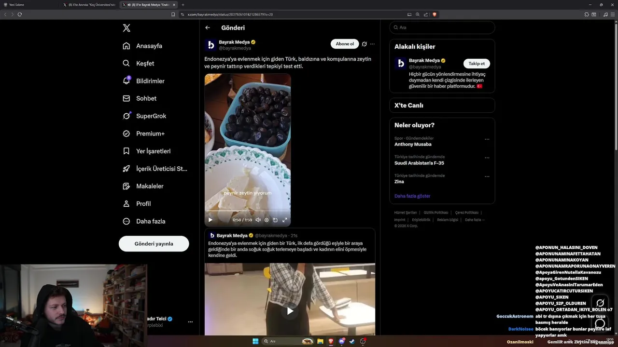Open the Anthony Musaba trend

[413, 145]
